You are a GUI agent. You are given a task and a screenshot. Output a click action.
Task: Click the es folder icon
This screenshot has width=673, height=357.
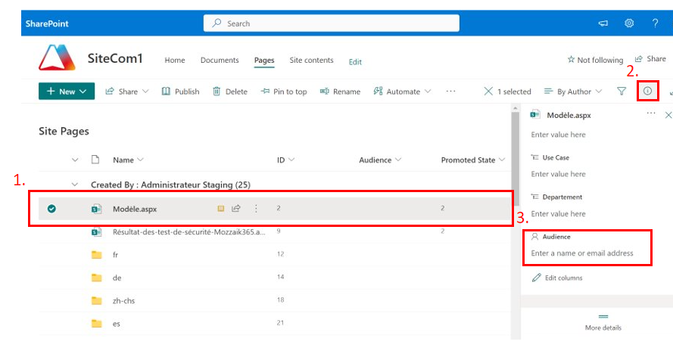click(97, 324)
